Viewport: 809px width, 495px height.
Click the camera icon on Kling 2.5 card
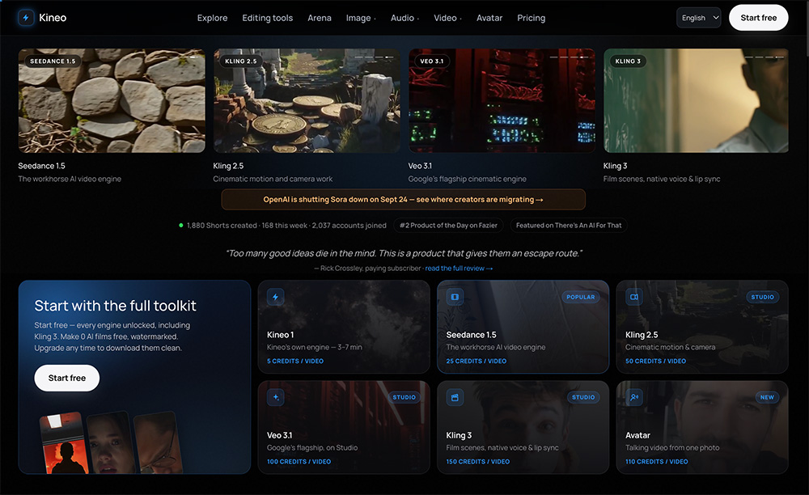click(634, 297)
